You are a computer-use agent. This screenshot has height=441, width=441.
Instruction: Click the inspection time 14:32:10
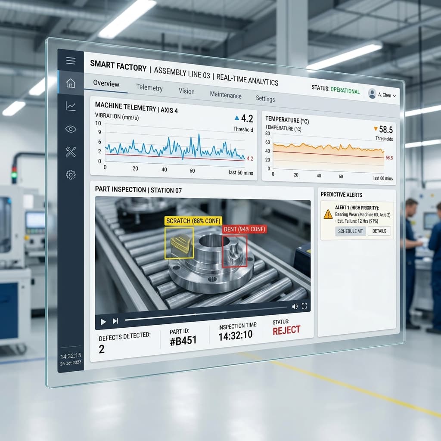[x=236, y=335]
